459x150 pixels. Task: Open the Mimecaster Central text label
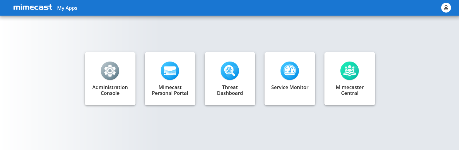pos(350,90)
